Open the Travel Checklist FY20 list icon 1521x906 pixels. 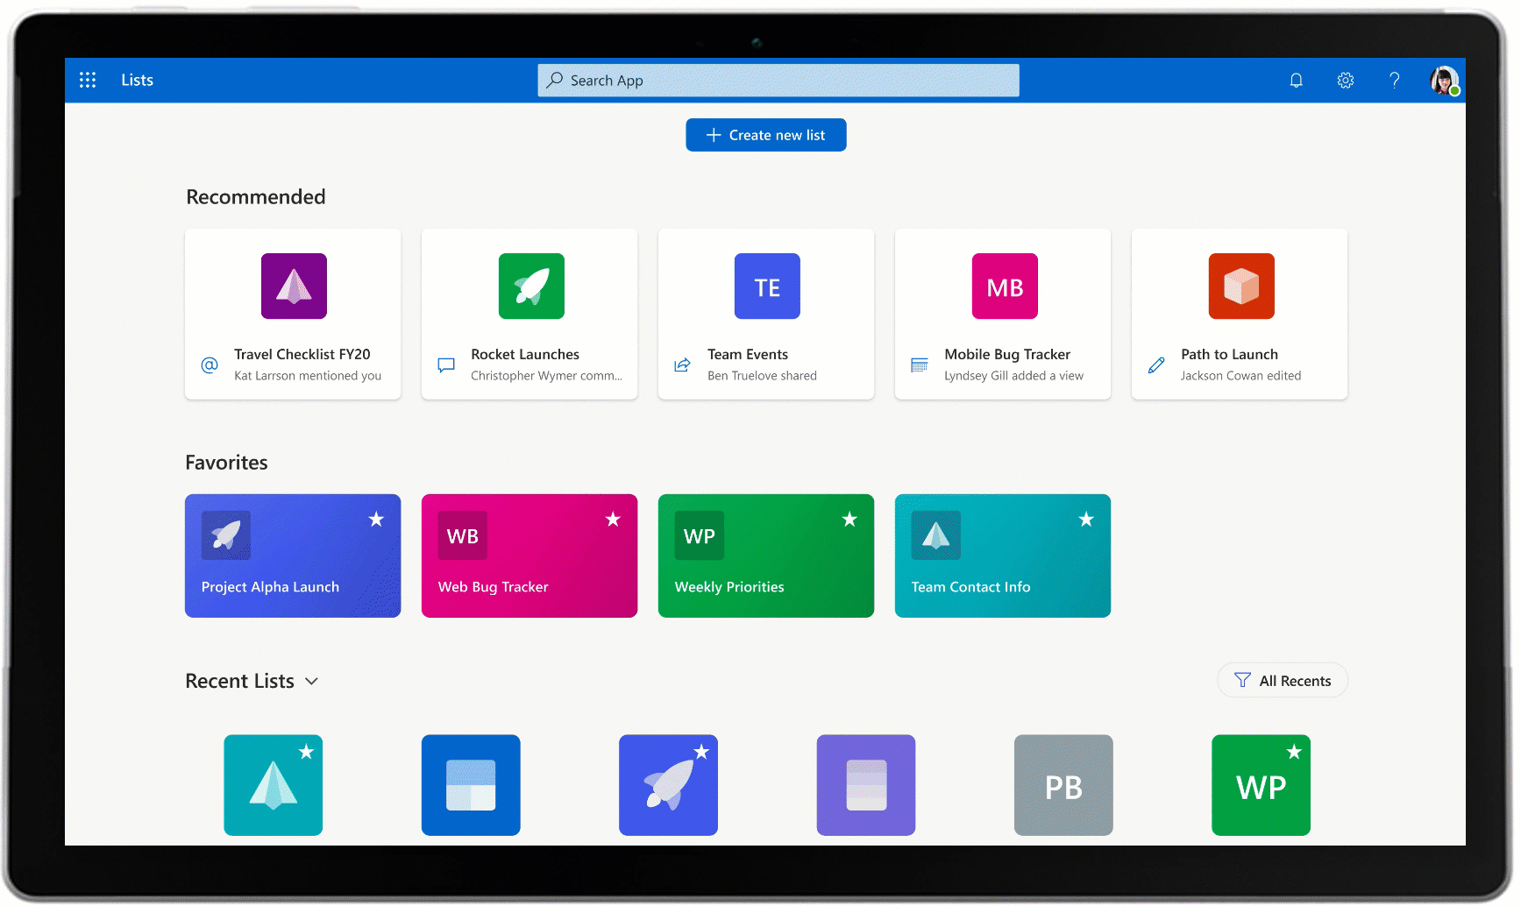pyautogui.click(x=293, y=286)
